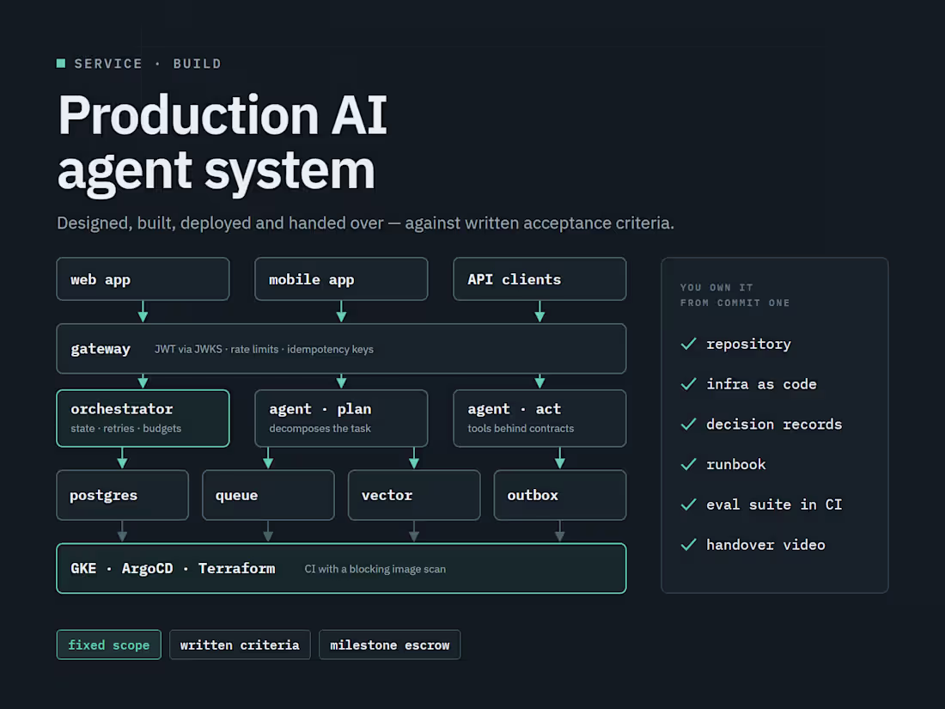The image size is (945, 709).
Task: Click the web app box
Action: (143, 279)
